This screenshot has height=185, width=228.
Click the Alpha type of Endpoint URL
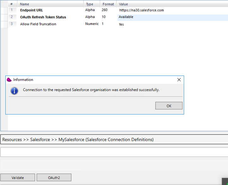click(x=90, y=10)
